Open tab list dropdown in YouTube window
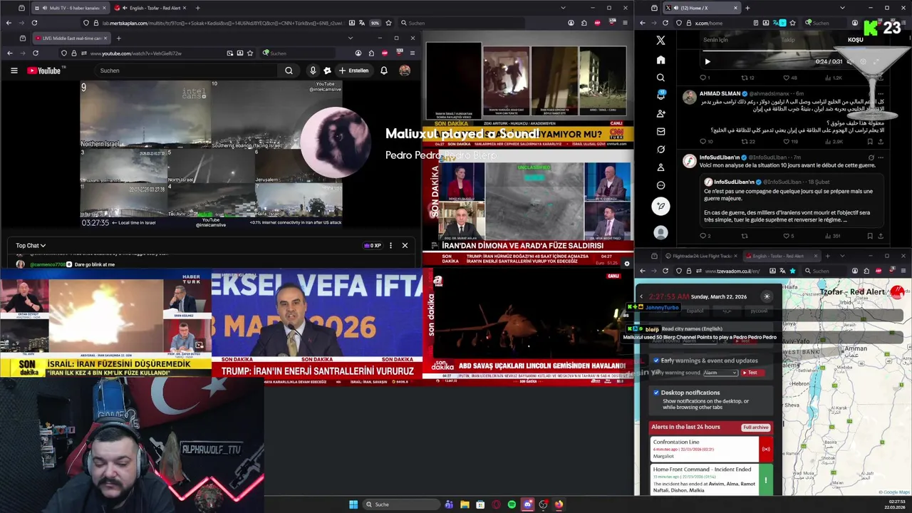This screenshot has height=513, width=912. 350,38
